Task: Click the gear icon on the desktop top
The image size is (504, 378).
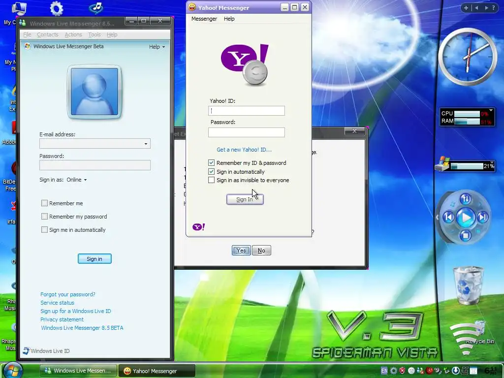Action: coord(57,8)
